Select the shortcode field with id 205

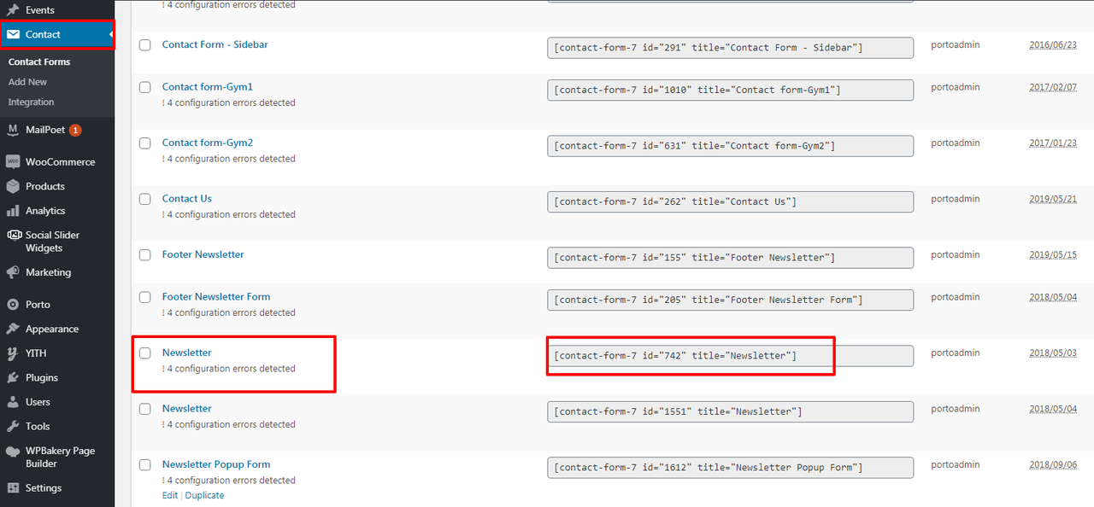click(x=730, y=300)
